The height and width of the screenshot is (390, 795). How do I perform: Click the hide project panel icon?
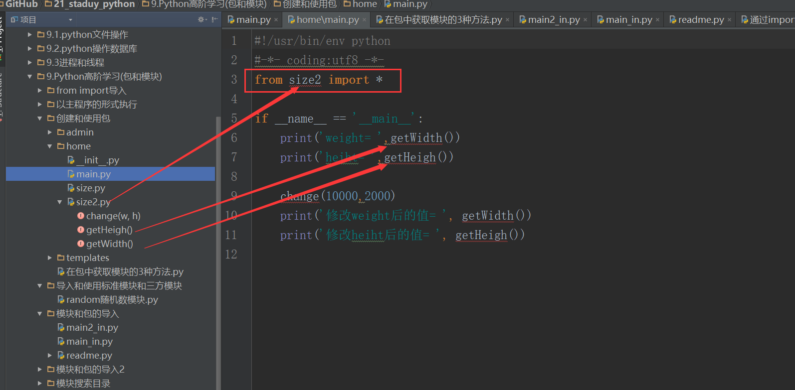[x=214, y=19]
